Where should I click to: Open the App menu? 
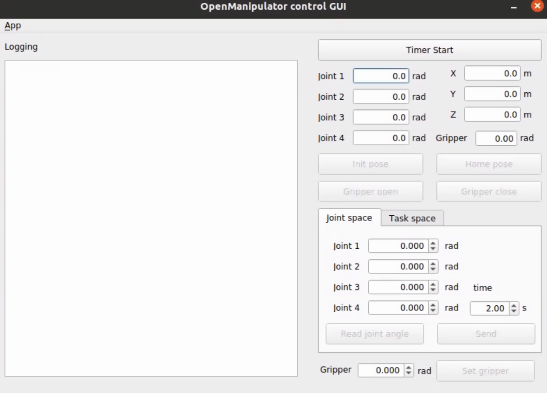click(x=13, y=26)
